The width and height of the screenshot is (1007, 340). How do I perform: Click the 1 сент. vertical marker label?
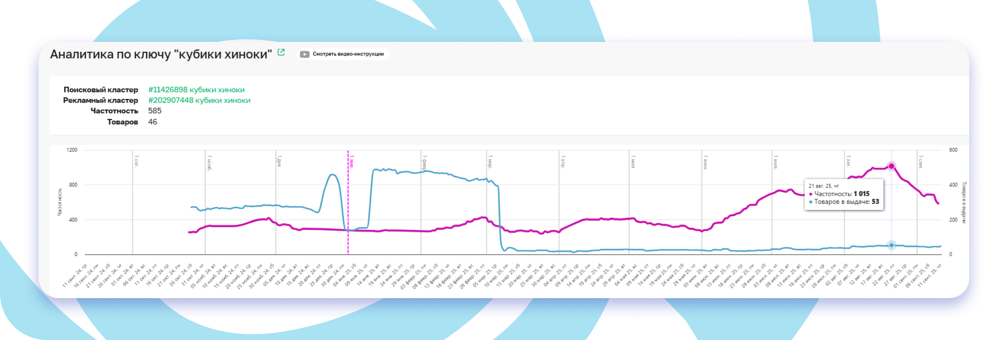(x=921, y=162)
